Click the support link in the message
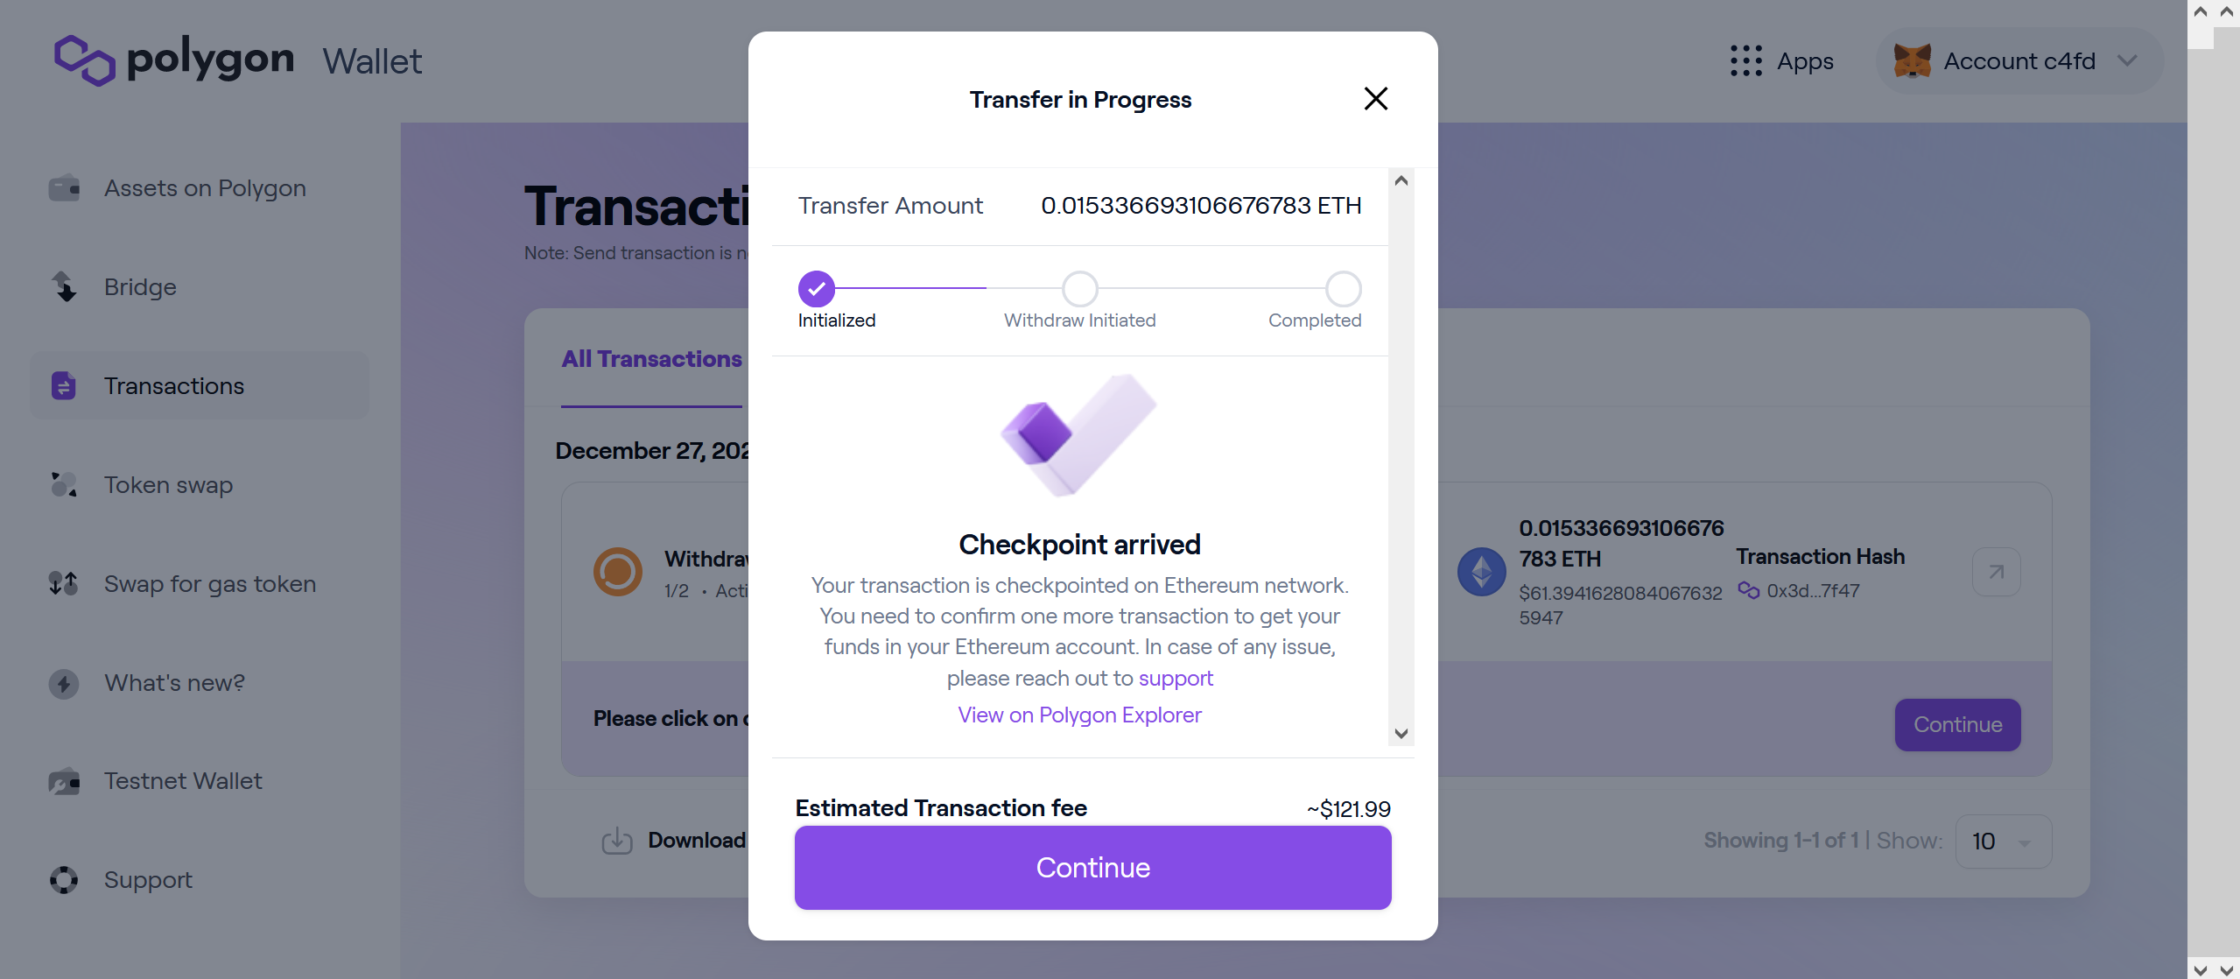 (x=1176, y=679)
